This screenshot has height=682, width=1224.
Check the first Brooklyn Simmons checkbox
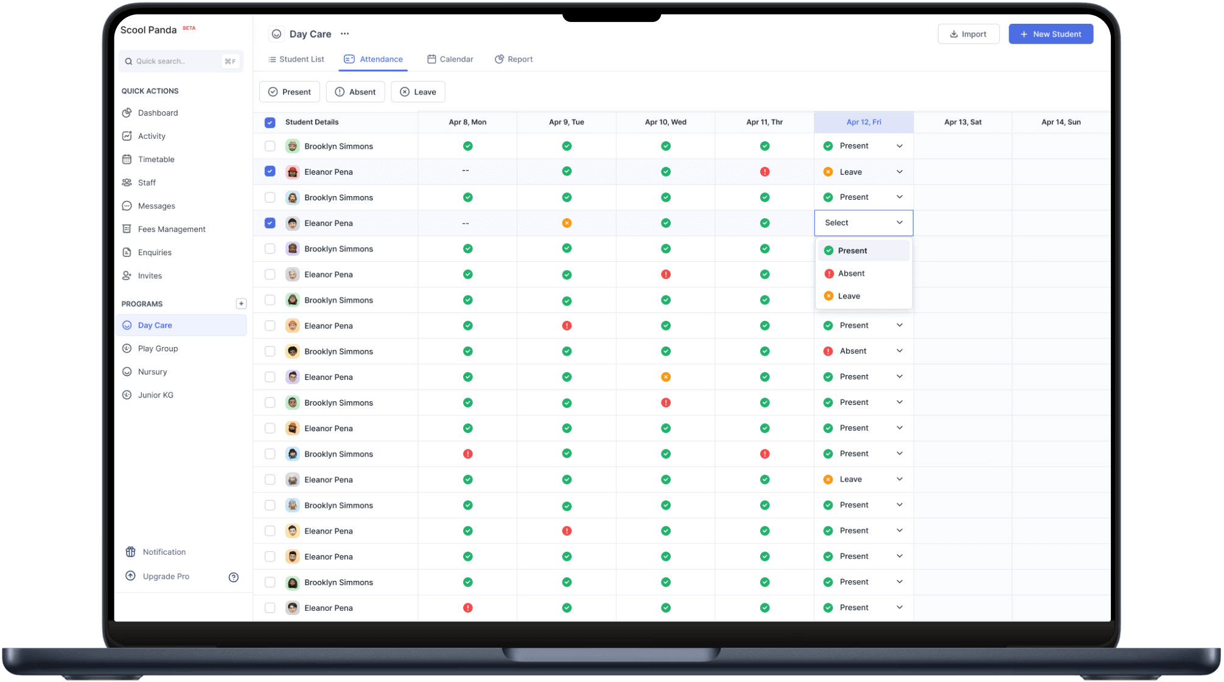point(270,146)
